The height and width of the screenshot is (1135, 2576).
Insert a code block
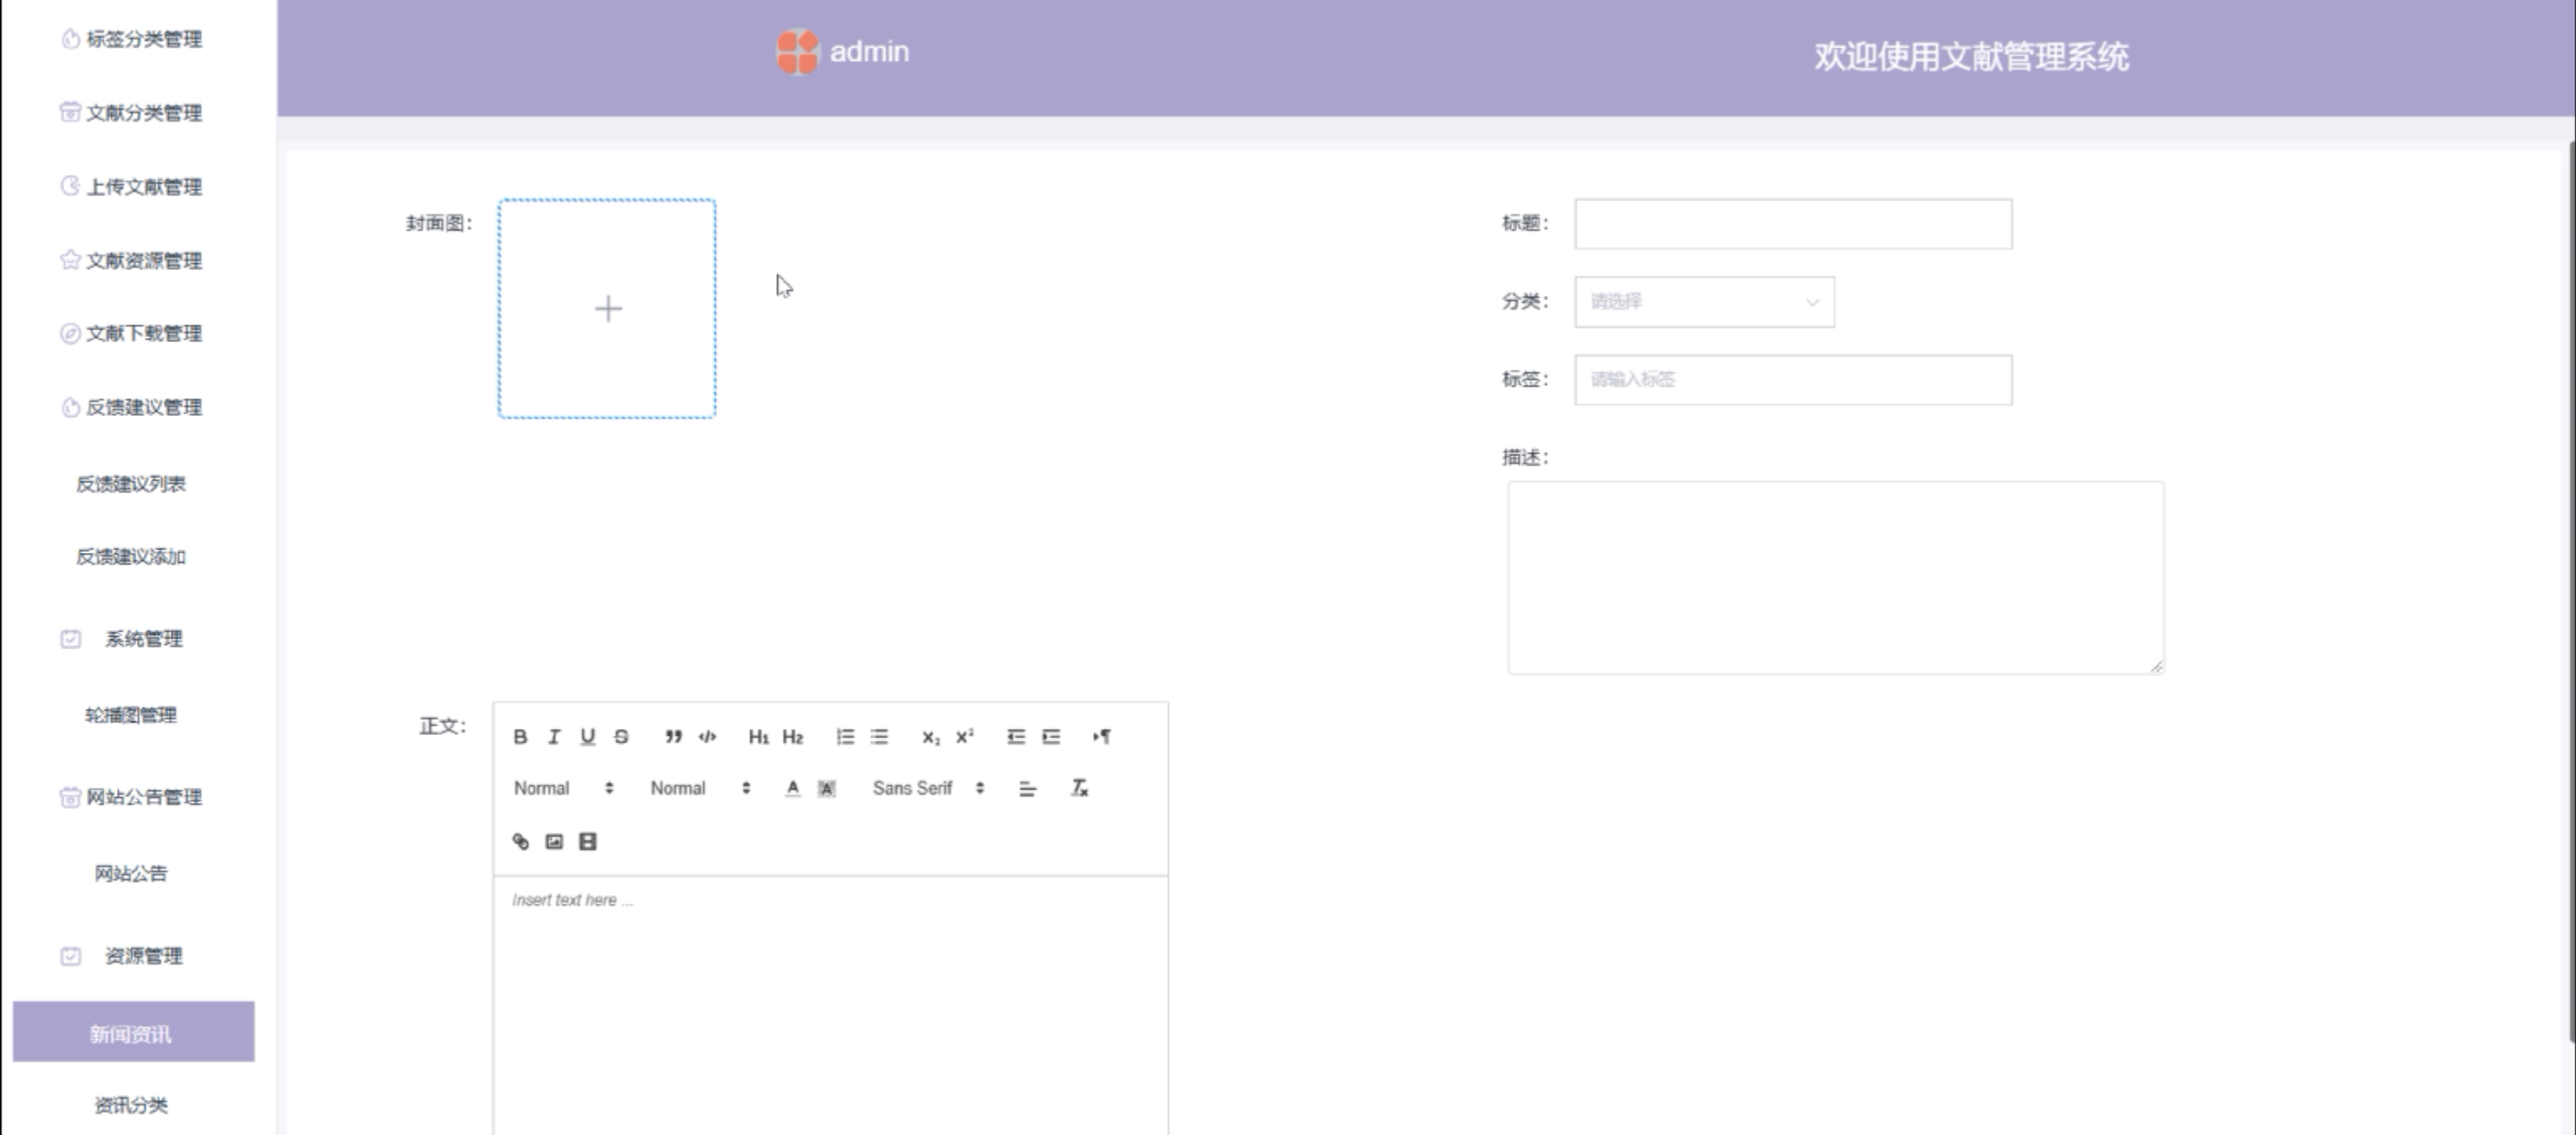707,737
